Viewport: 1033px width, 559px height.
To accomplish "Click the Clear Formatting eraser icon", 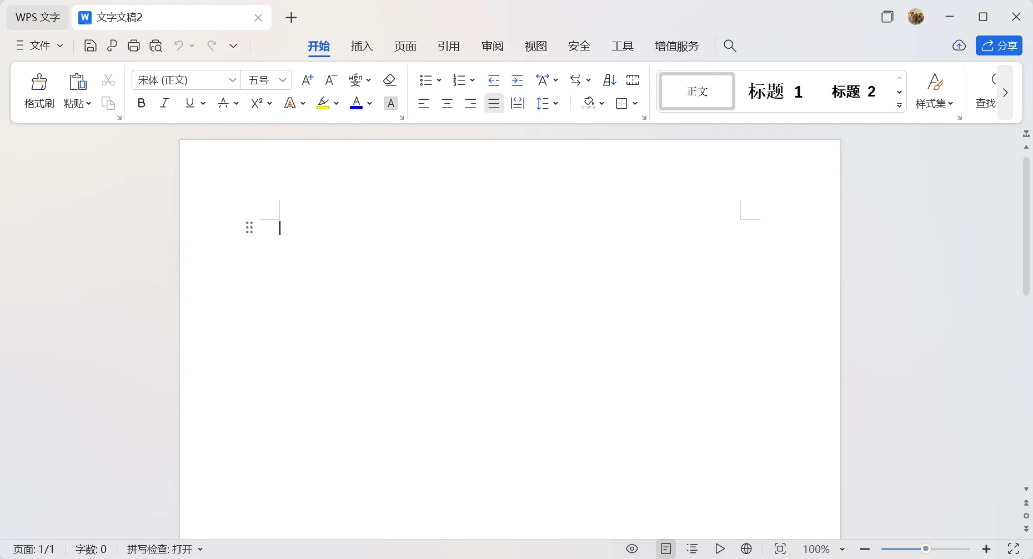I will click(x=390, y=80).
